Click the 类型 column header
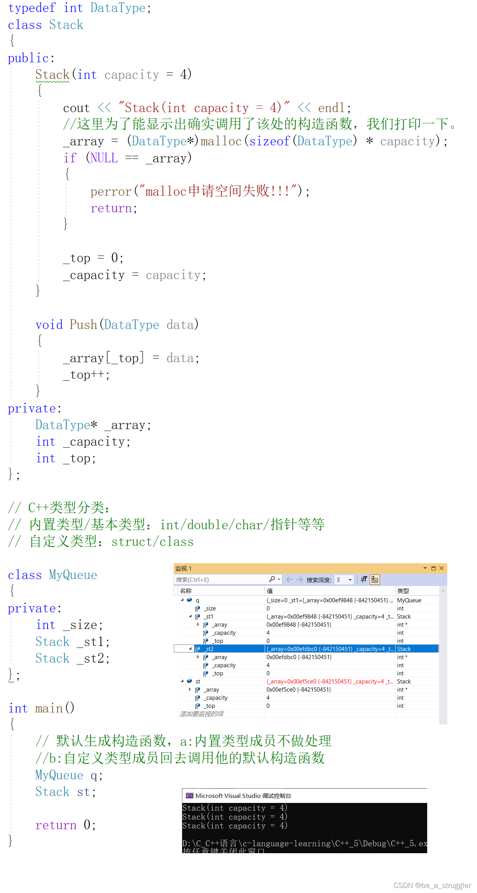The height and width of the screenshot is (893, 477). pos(417,591)
